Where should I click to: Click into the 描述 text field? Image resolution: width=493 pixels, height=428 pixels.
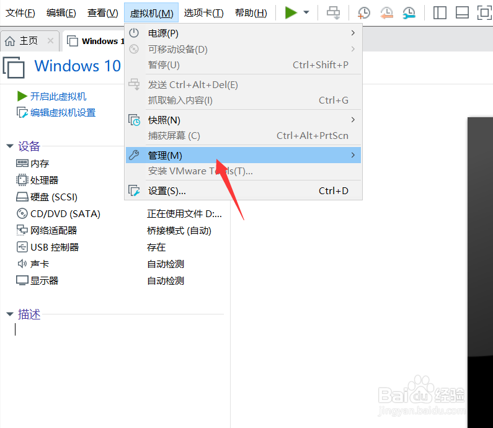(120, 329)
